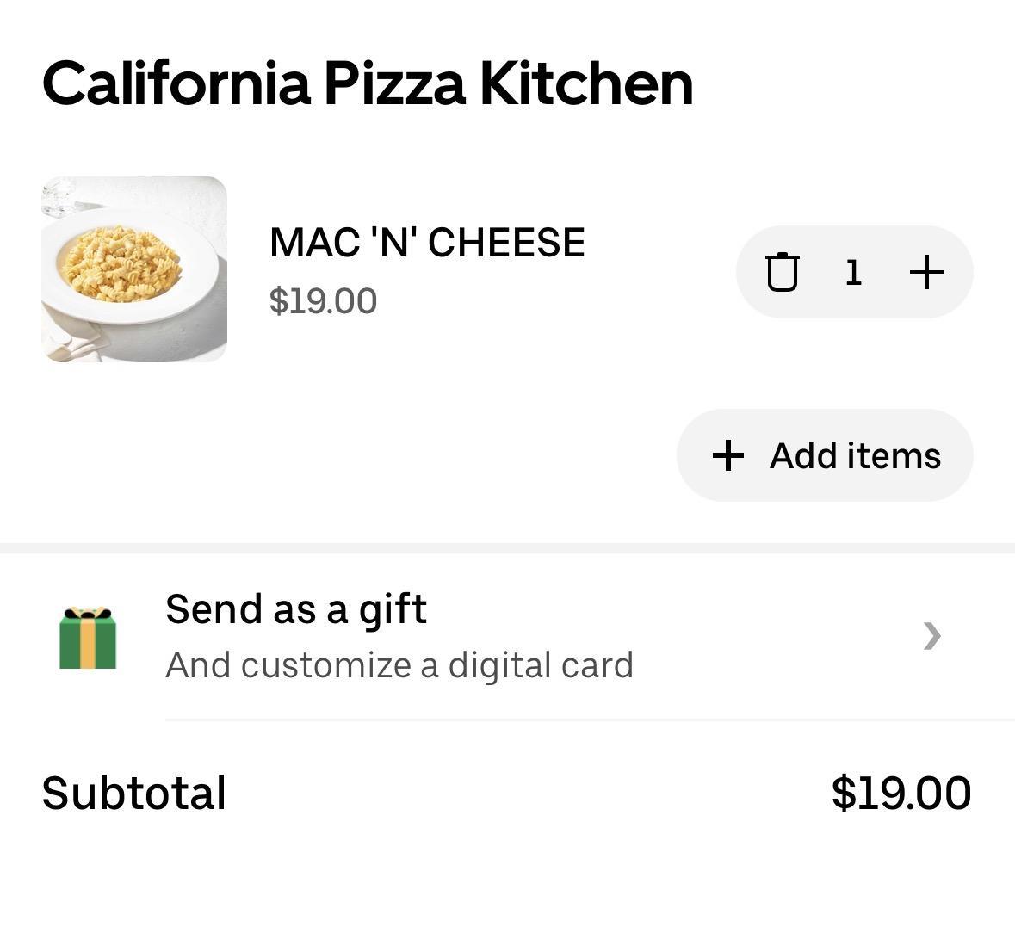Click the green gift box icon

[87, 638]
